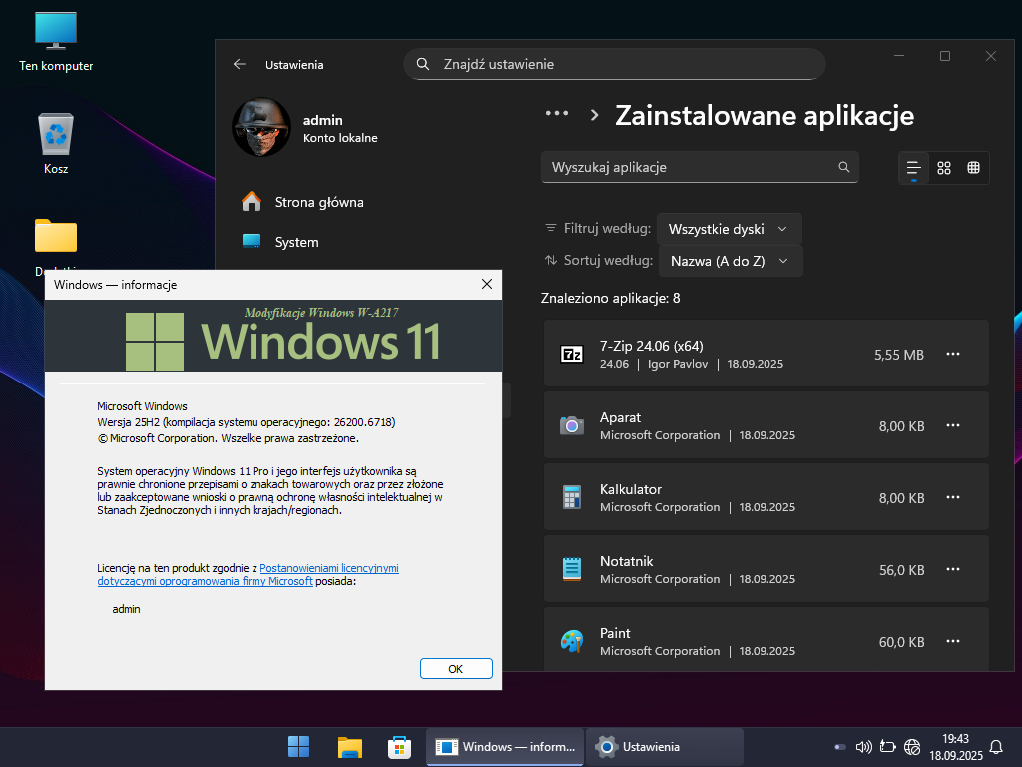Open more options for 7-Zip 24.06

point(953,354)
